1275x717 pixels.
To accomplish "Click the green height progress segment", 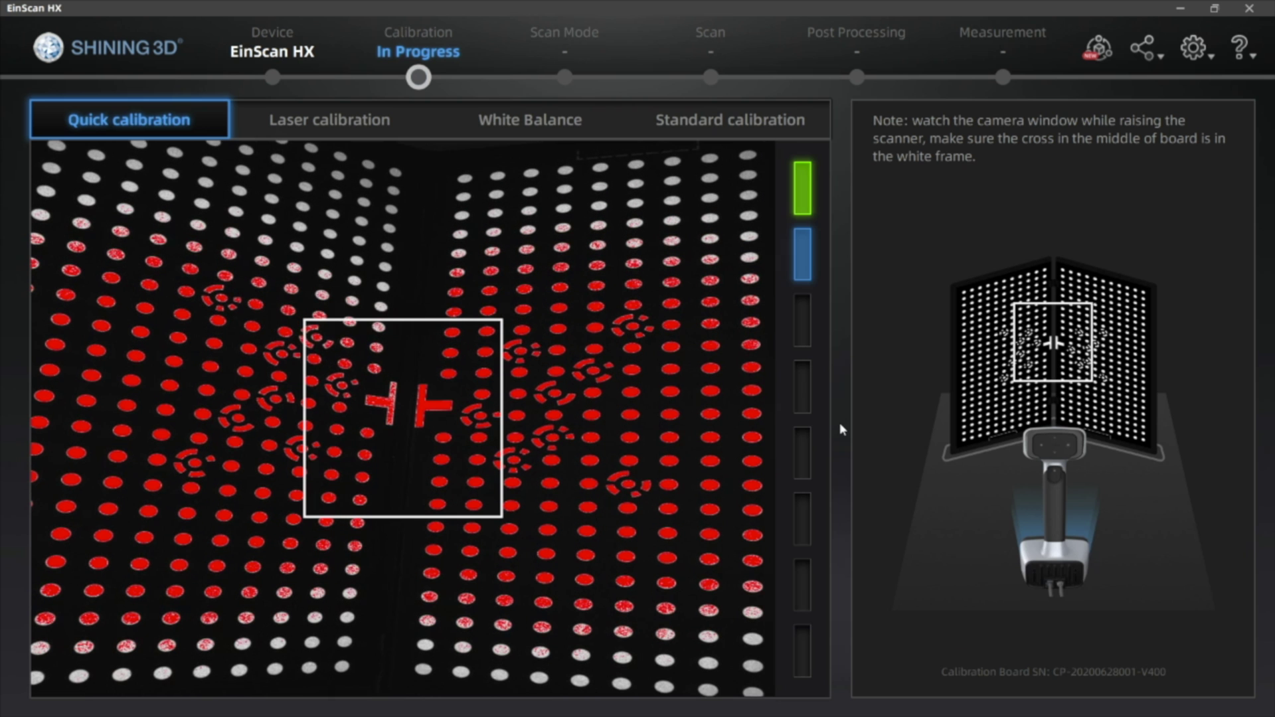I will [x=802, y=188].
